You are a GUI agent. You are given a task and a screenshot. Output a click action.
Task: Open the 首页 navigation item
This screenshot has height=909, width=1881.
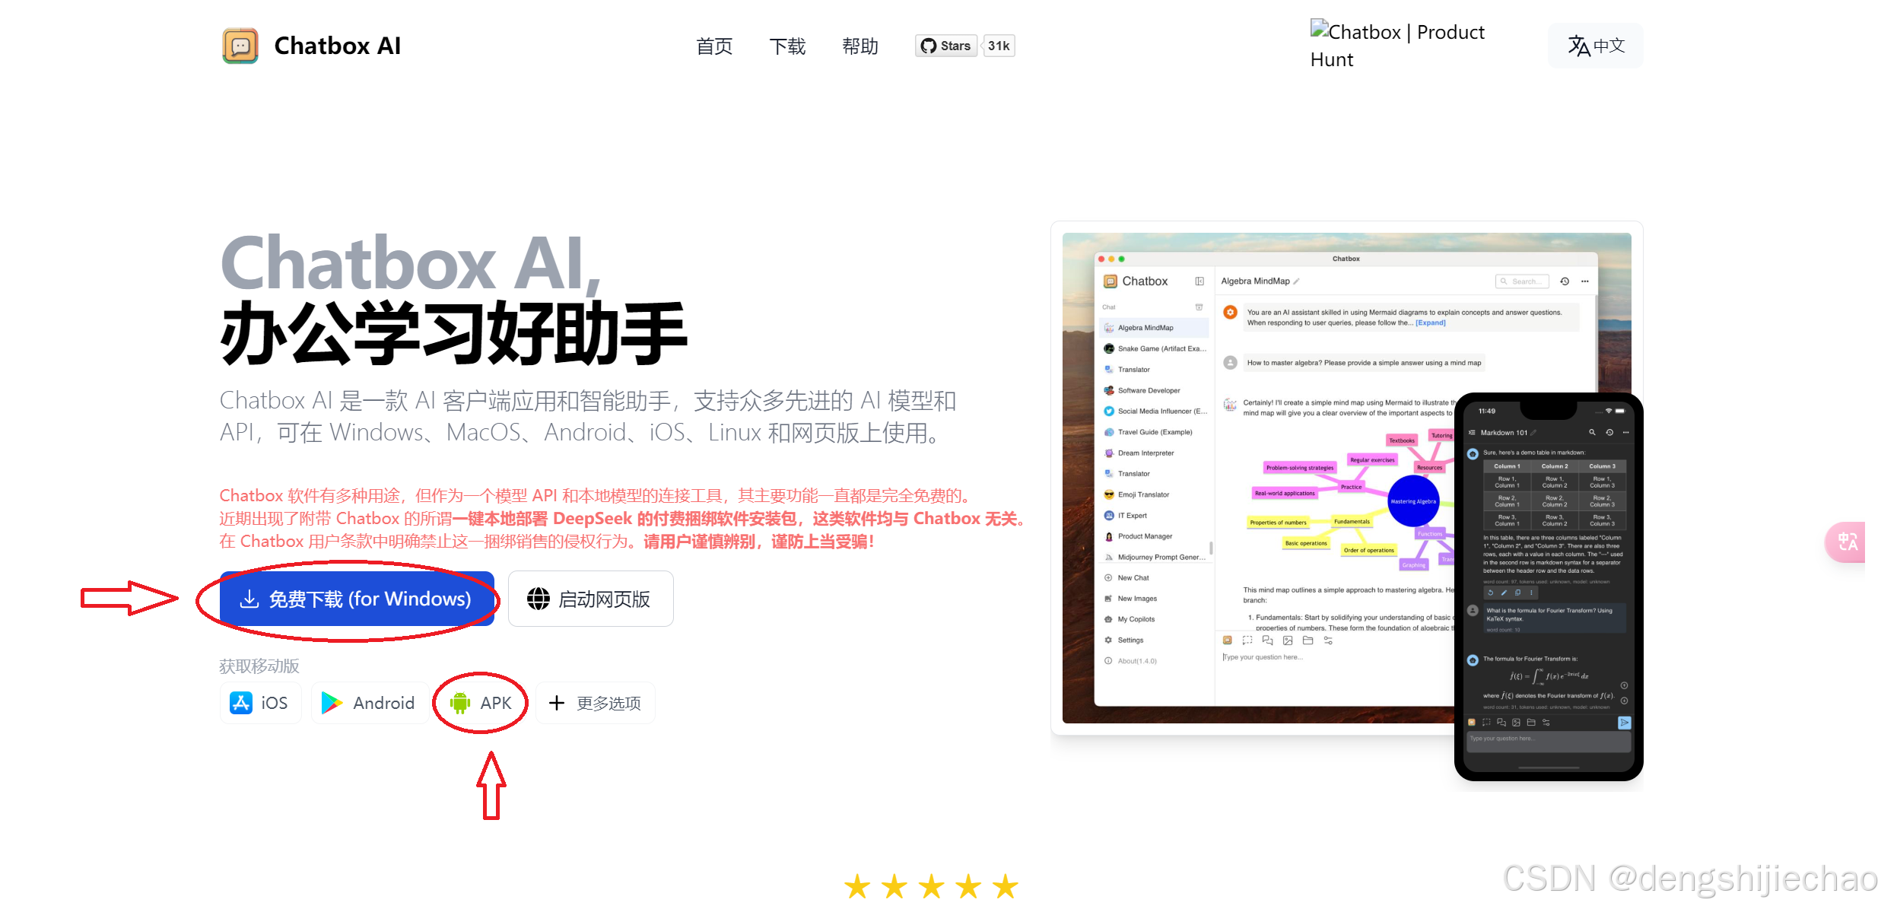714,46
